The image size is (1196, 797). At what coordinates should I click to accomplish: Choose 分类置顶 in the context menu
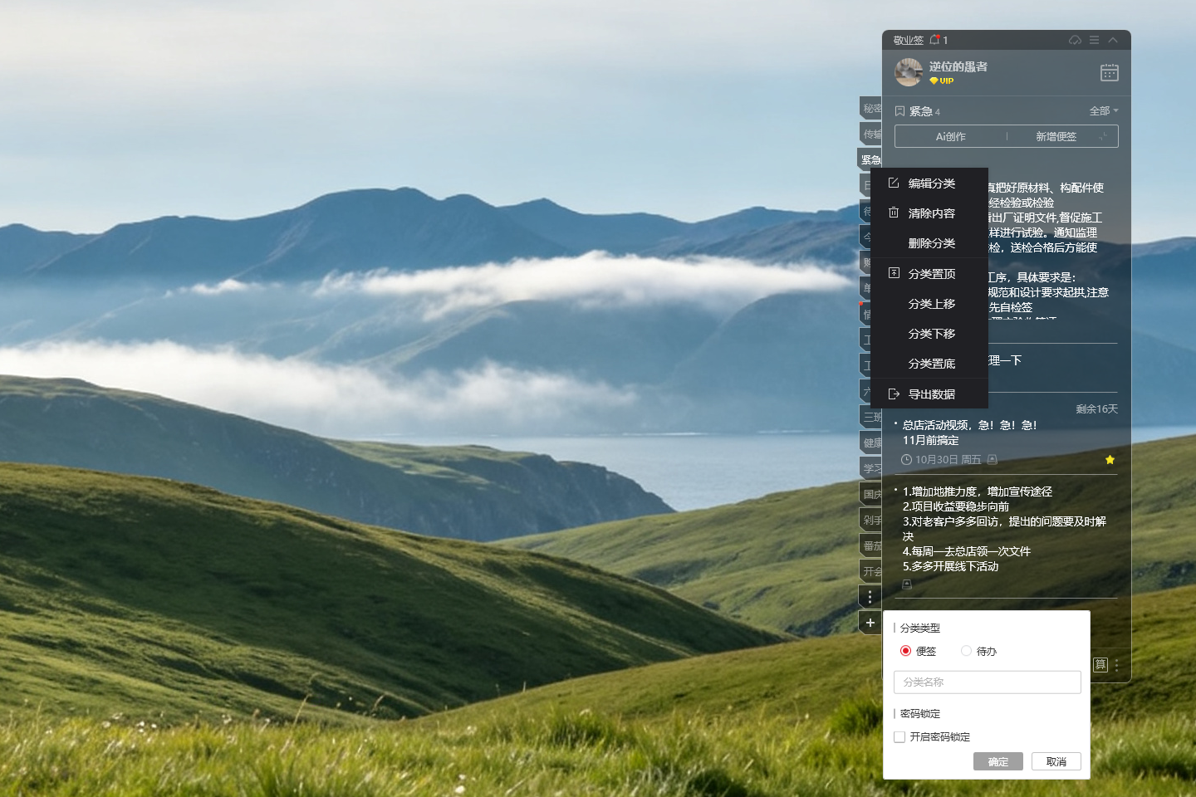point(929,274)
